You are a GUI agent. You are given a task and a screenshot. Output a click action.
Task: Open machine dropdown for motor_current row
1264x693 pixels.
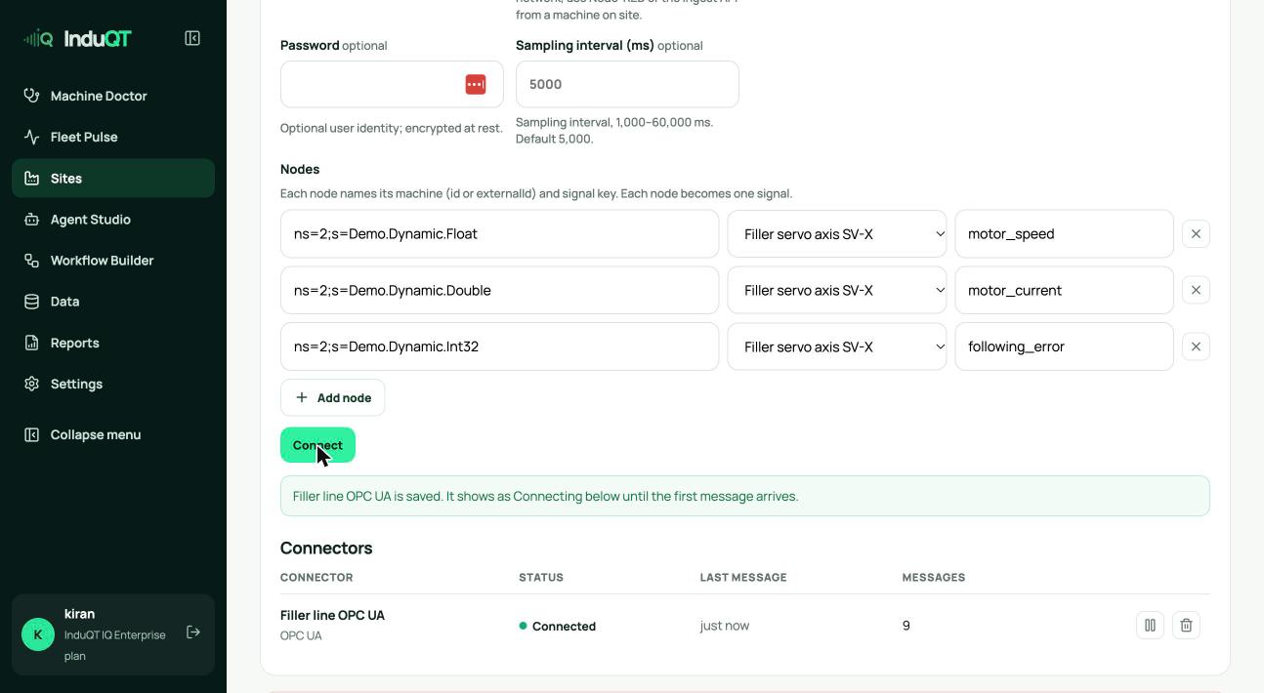(837, 290)
